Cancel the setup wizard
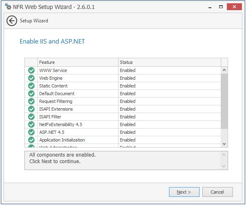Viewport: 246px width, 205px height. coord(217,192)
